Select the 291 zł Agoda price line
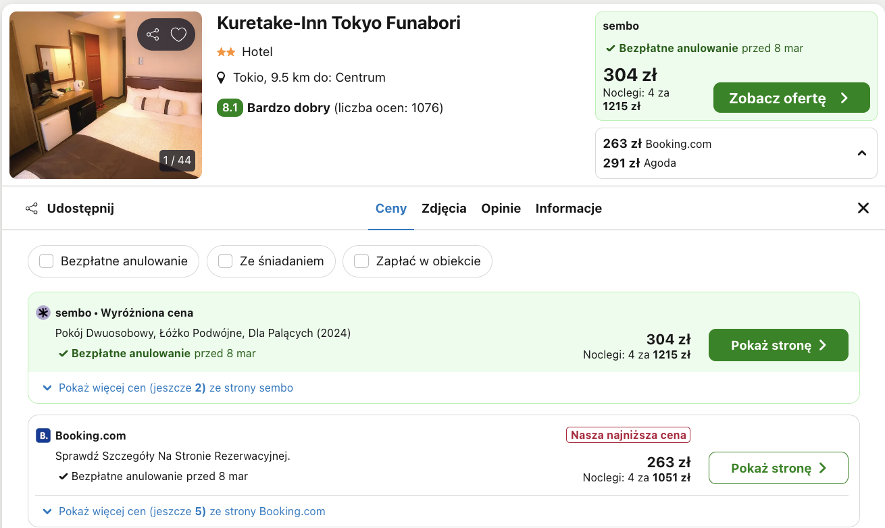Screen dimensions: 885x528 pyautogui.click(x=639, y=163)
